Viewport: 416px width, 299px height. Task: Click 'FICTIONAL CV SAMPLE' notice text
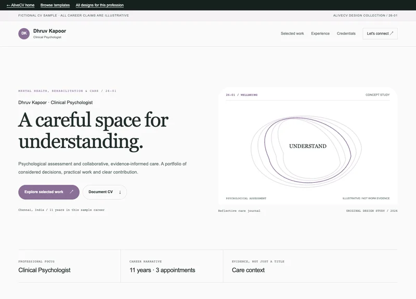(x=73, y=16)
